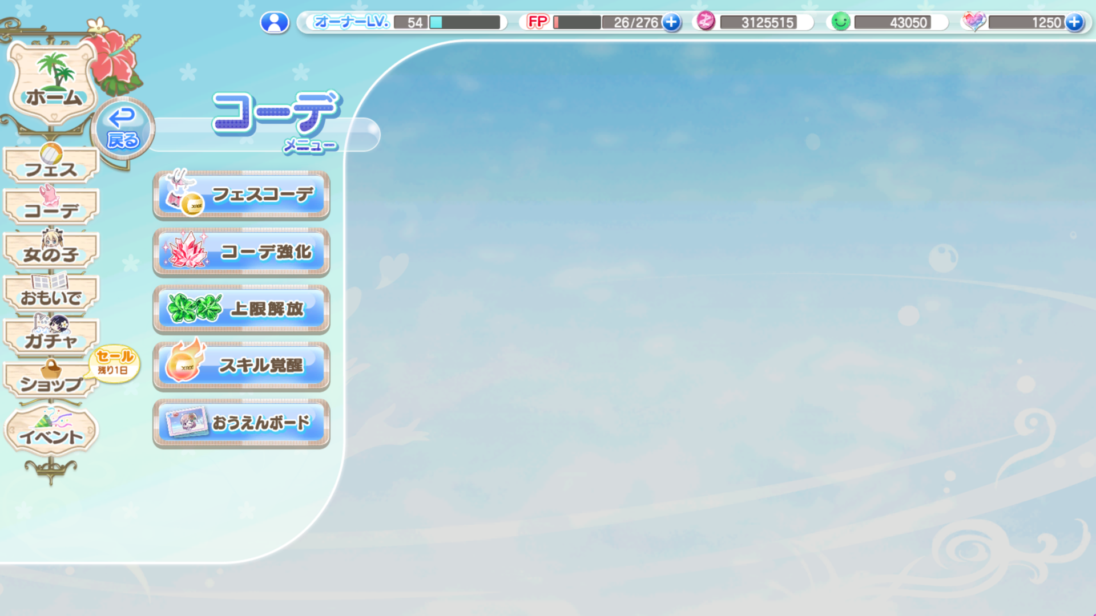The image size is (1096, 616).
Task: Click the heart gem currency icon
Action: (x=974, y=22)
